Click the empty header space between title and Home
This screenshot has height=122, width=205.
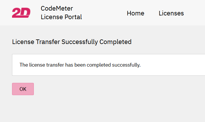coord(103,13)
